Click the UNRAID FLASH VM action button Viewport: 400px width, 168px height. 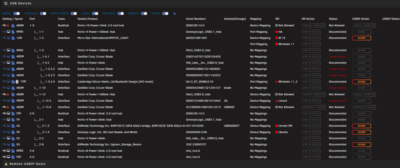[314, 107]
